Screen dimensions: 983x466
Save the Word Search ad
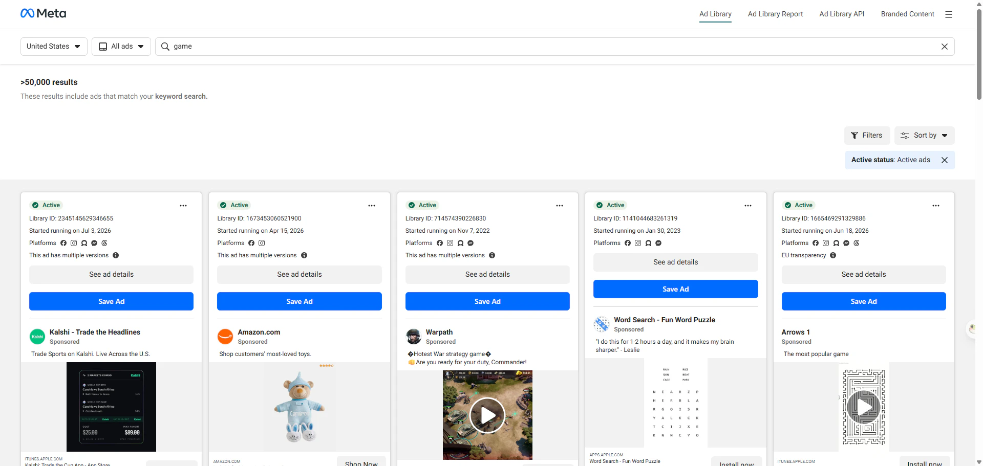coord(676,289)
